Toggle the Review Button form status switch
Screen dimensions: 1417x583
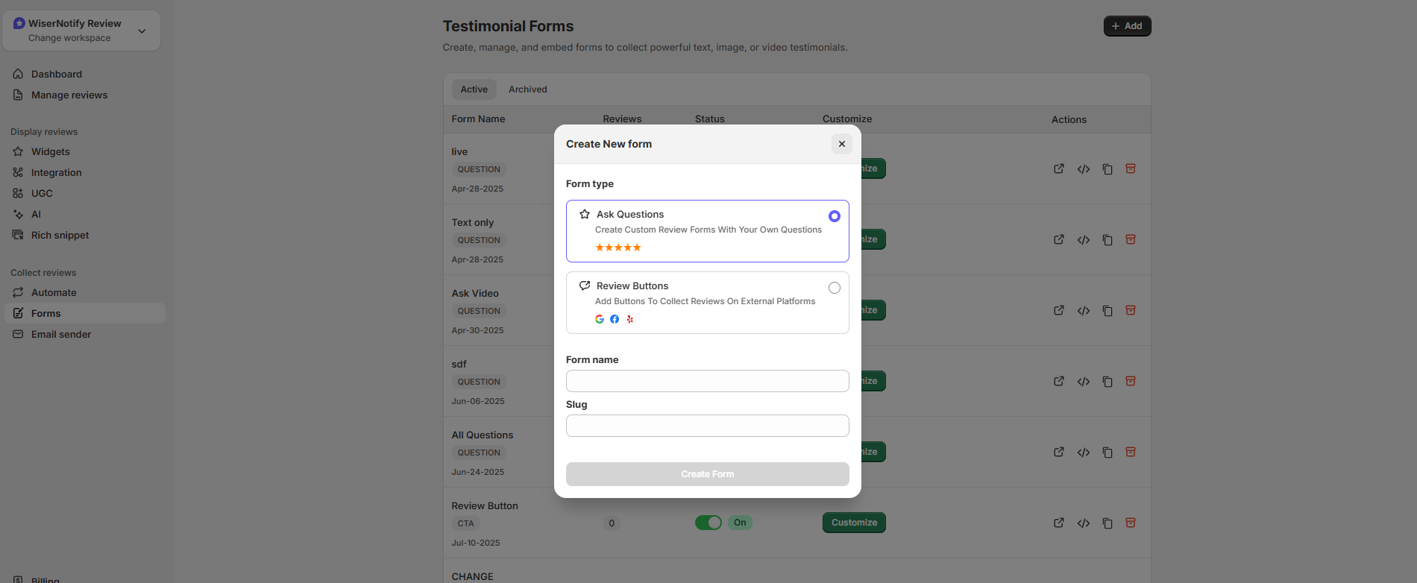(x=708, y=523)
